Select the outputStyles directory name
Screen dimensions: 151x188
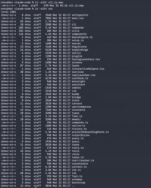click(x=82, y=135)
